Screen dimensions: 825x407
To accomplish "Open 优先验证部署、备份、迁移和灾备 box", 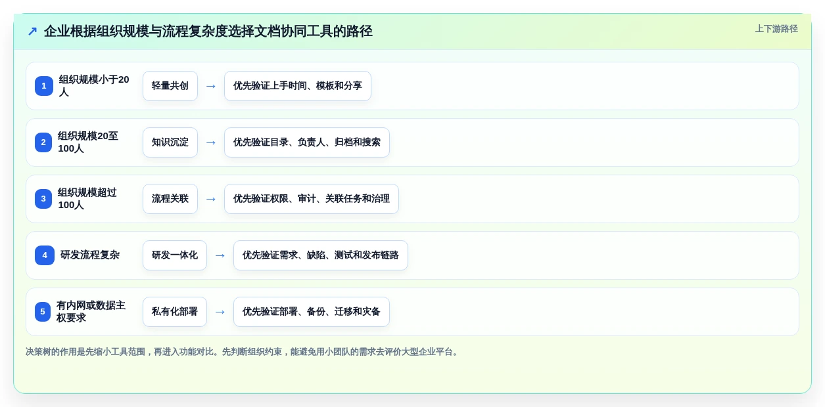I will tap(312, 312).
